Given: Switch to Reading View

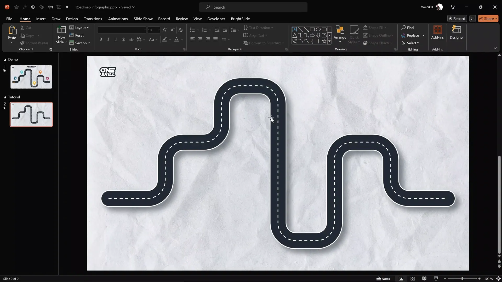Looking at the screenshot, I should (424, 279).
